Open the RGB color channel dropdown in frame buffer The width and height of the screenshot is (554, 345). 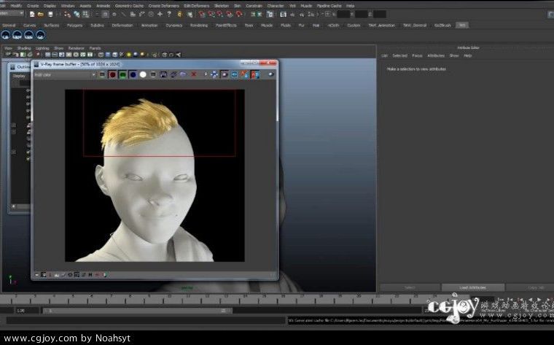click(x=65, y=74)
